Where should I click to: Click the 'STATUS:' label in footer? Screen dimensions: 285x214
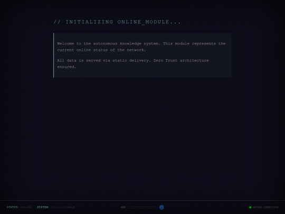pyautogui.click(x=13, y=207)
